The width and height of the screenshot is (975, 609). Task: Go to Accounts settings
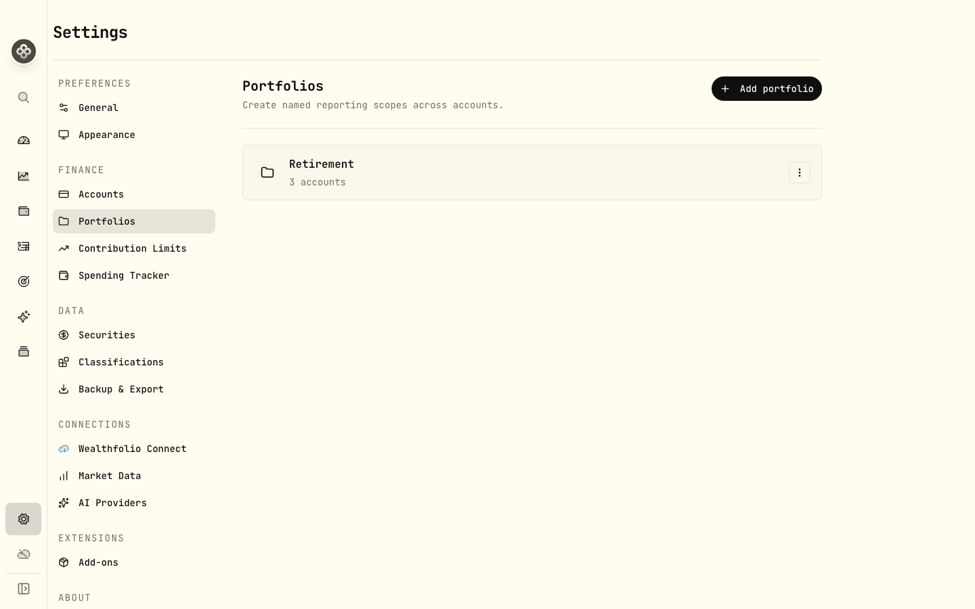coord(134,194)
